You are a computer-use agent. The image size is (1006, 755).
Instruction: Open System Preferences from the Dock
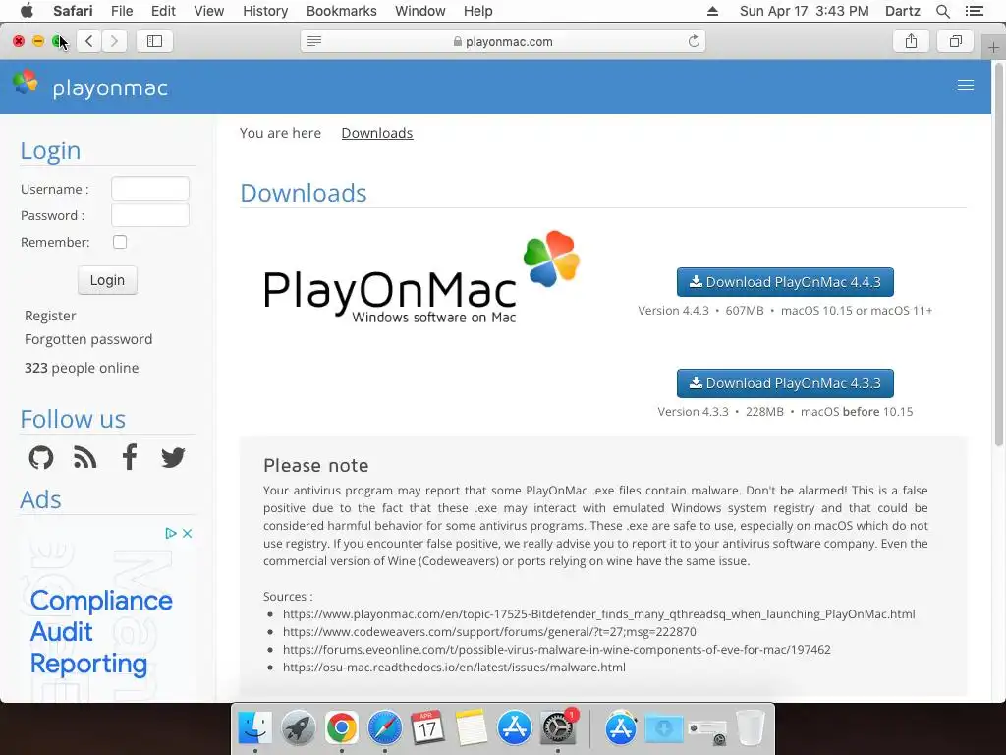tap(558, 728)
